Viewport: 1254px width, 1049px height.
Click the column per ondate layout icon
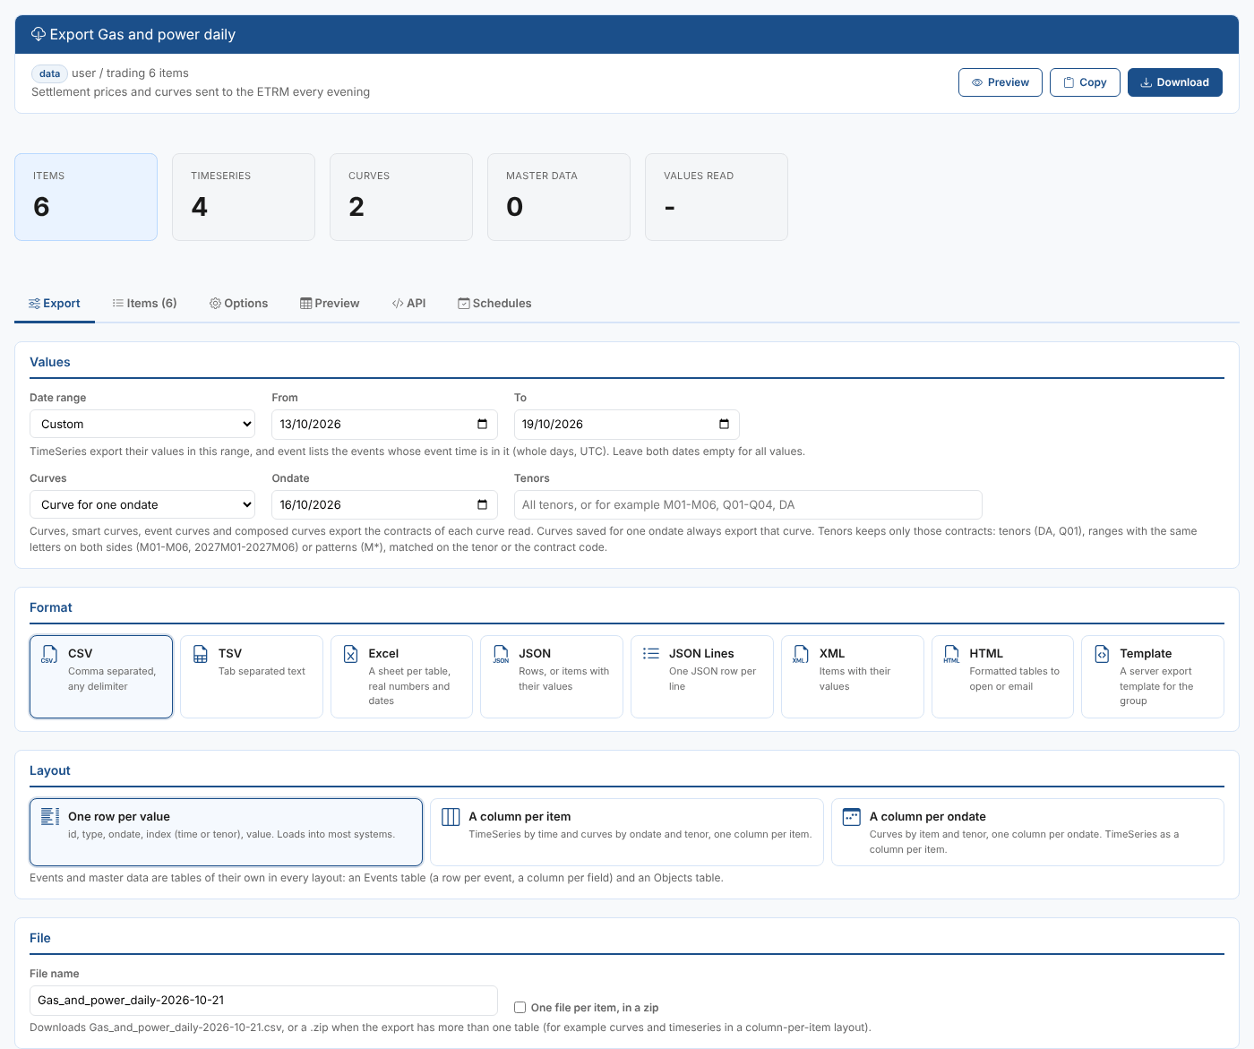[852, 817]
